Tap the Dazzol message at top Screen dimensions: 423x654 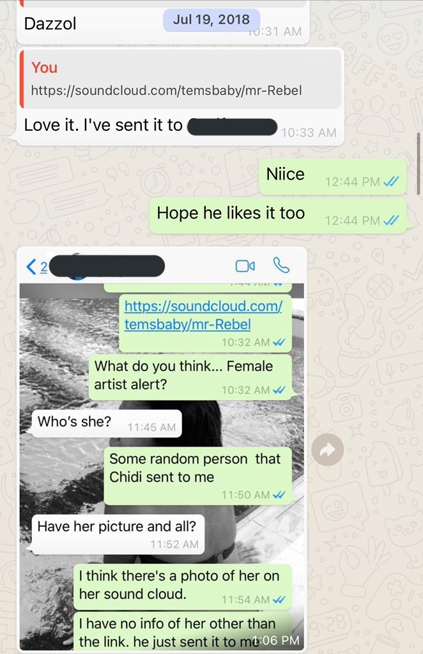163,22
